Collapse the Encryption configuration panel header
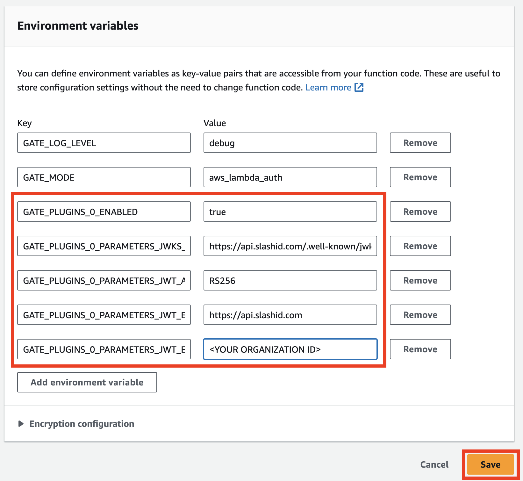The width and height of the screenshot is (523, 481). click(x=82, y=424)
